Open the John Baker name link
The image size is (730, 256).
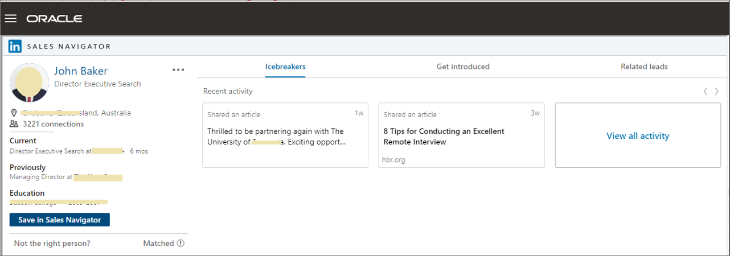tap(81, 71)
